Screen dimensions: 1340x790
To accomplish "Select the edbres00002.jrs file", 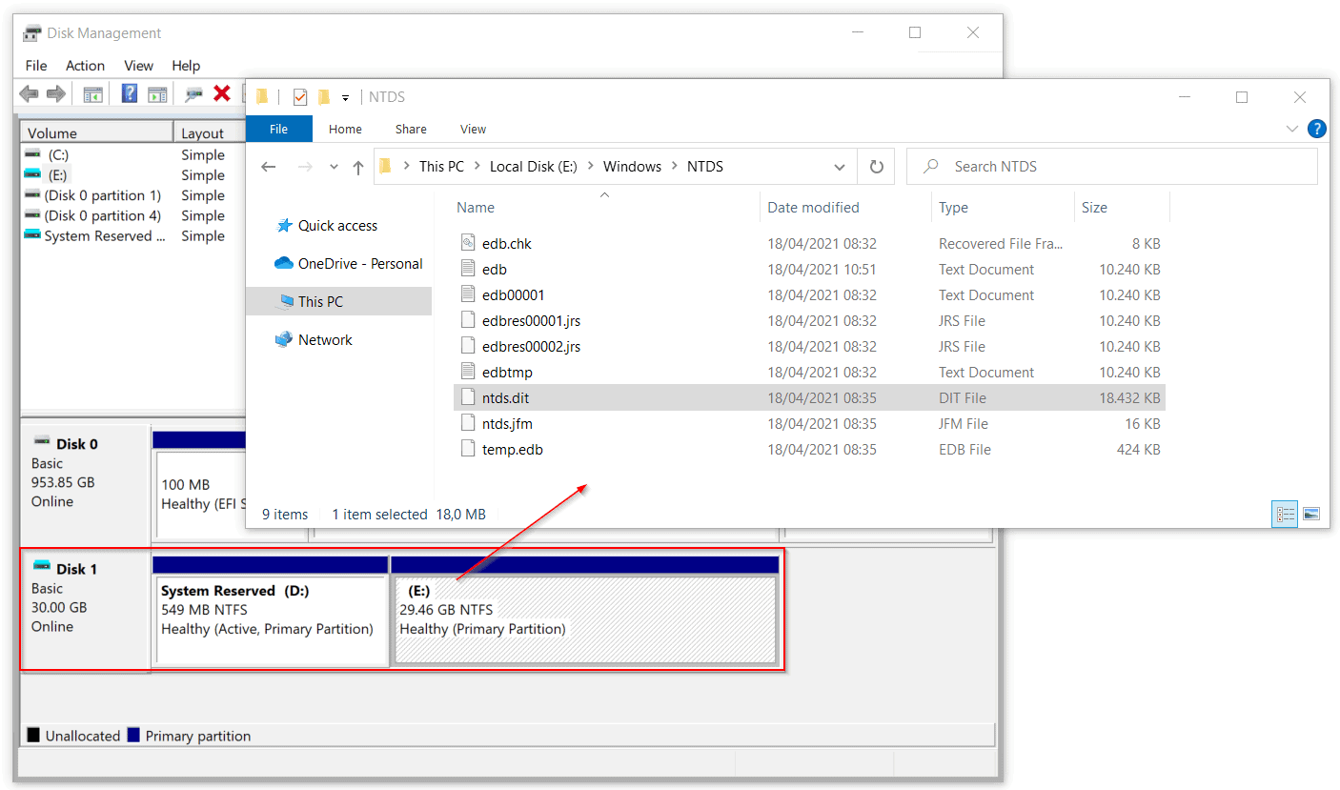I will (809, 347).
